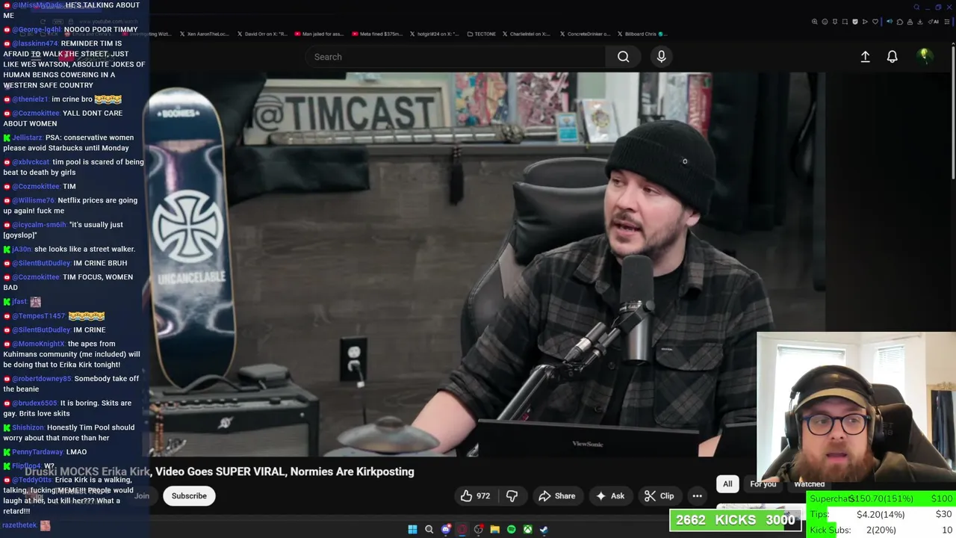Click chat username Jellstarz
The width and height of the screenshot is (956, 538).
tap(27, 137)
